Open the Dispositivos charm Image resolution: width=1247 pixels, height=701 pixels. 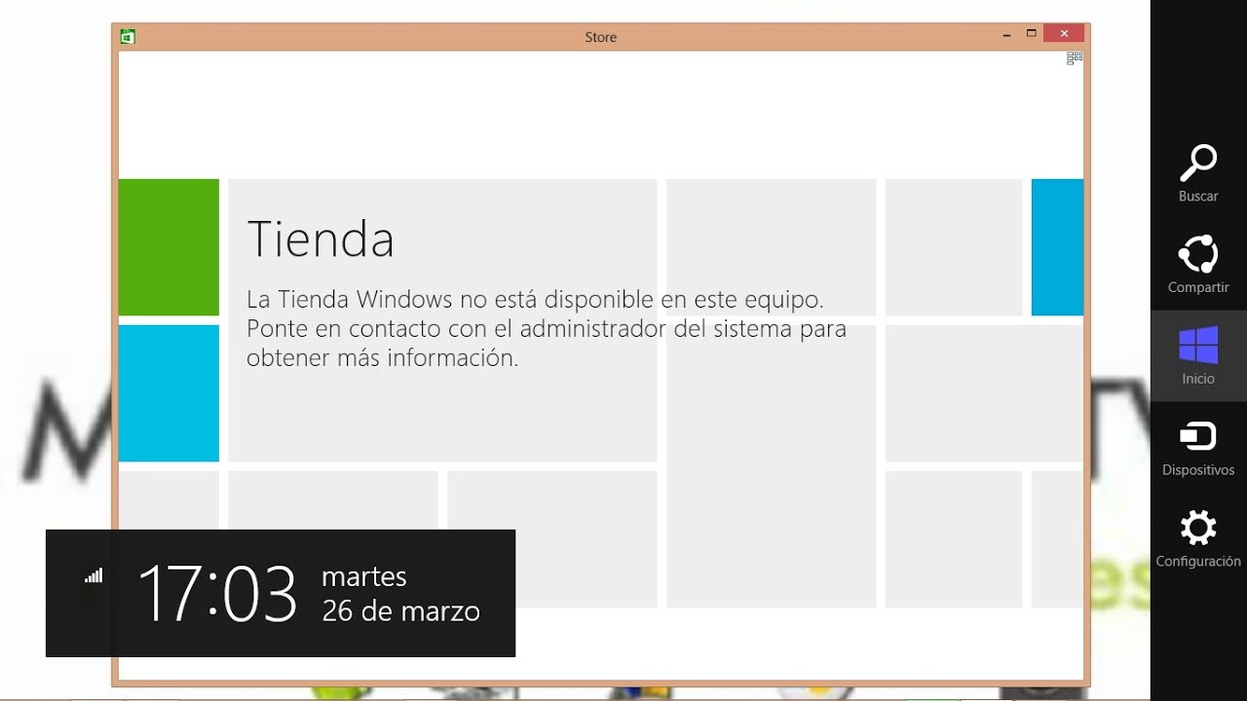point(1198,448)
